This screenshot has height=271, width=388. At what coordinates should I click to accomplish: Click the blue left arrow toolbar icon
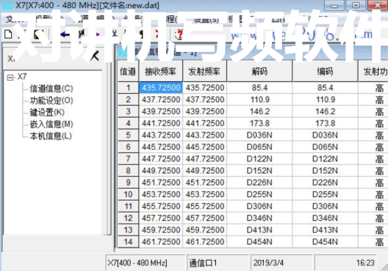click(65, 34)
